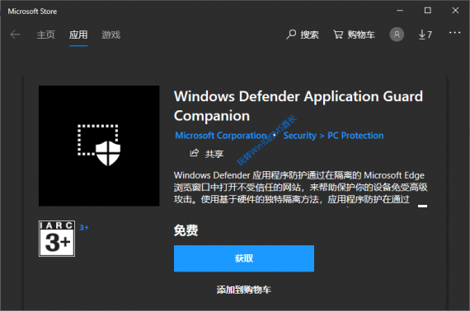
Task: Click the 免费 price label
Action: pos(186,230)
